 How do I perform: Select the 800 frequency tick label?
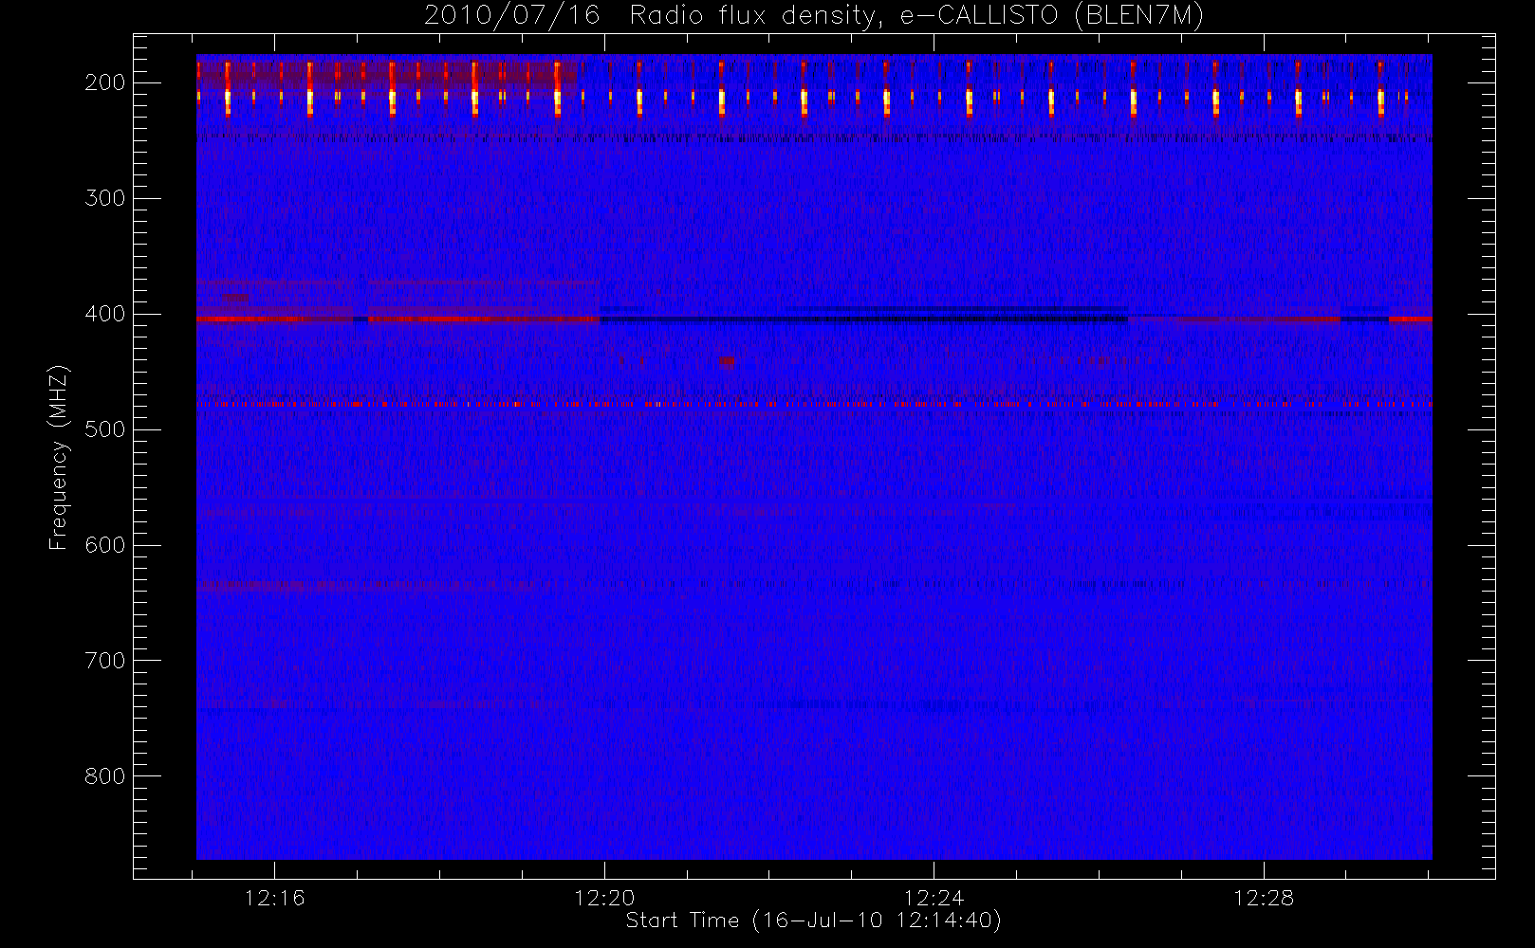(x=105, y=776)
